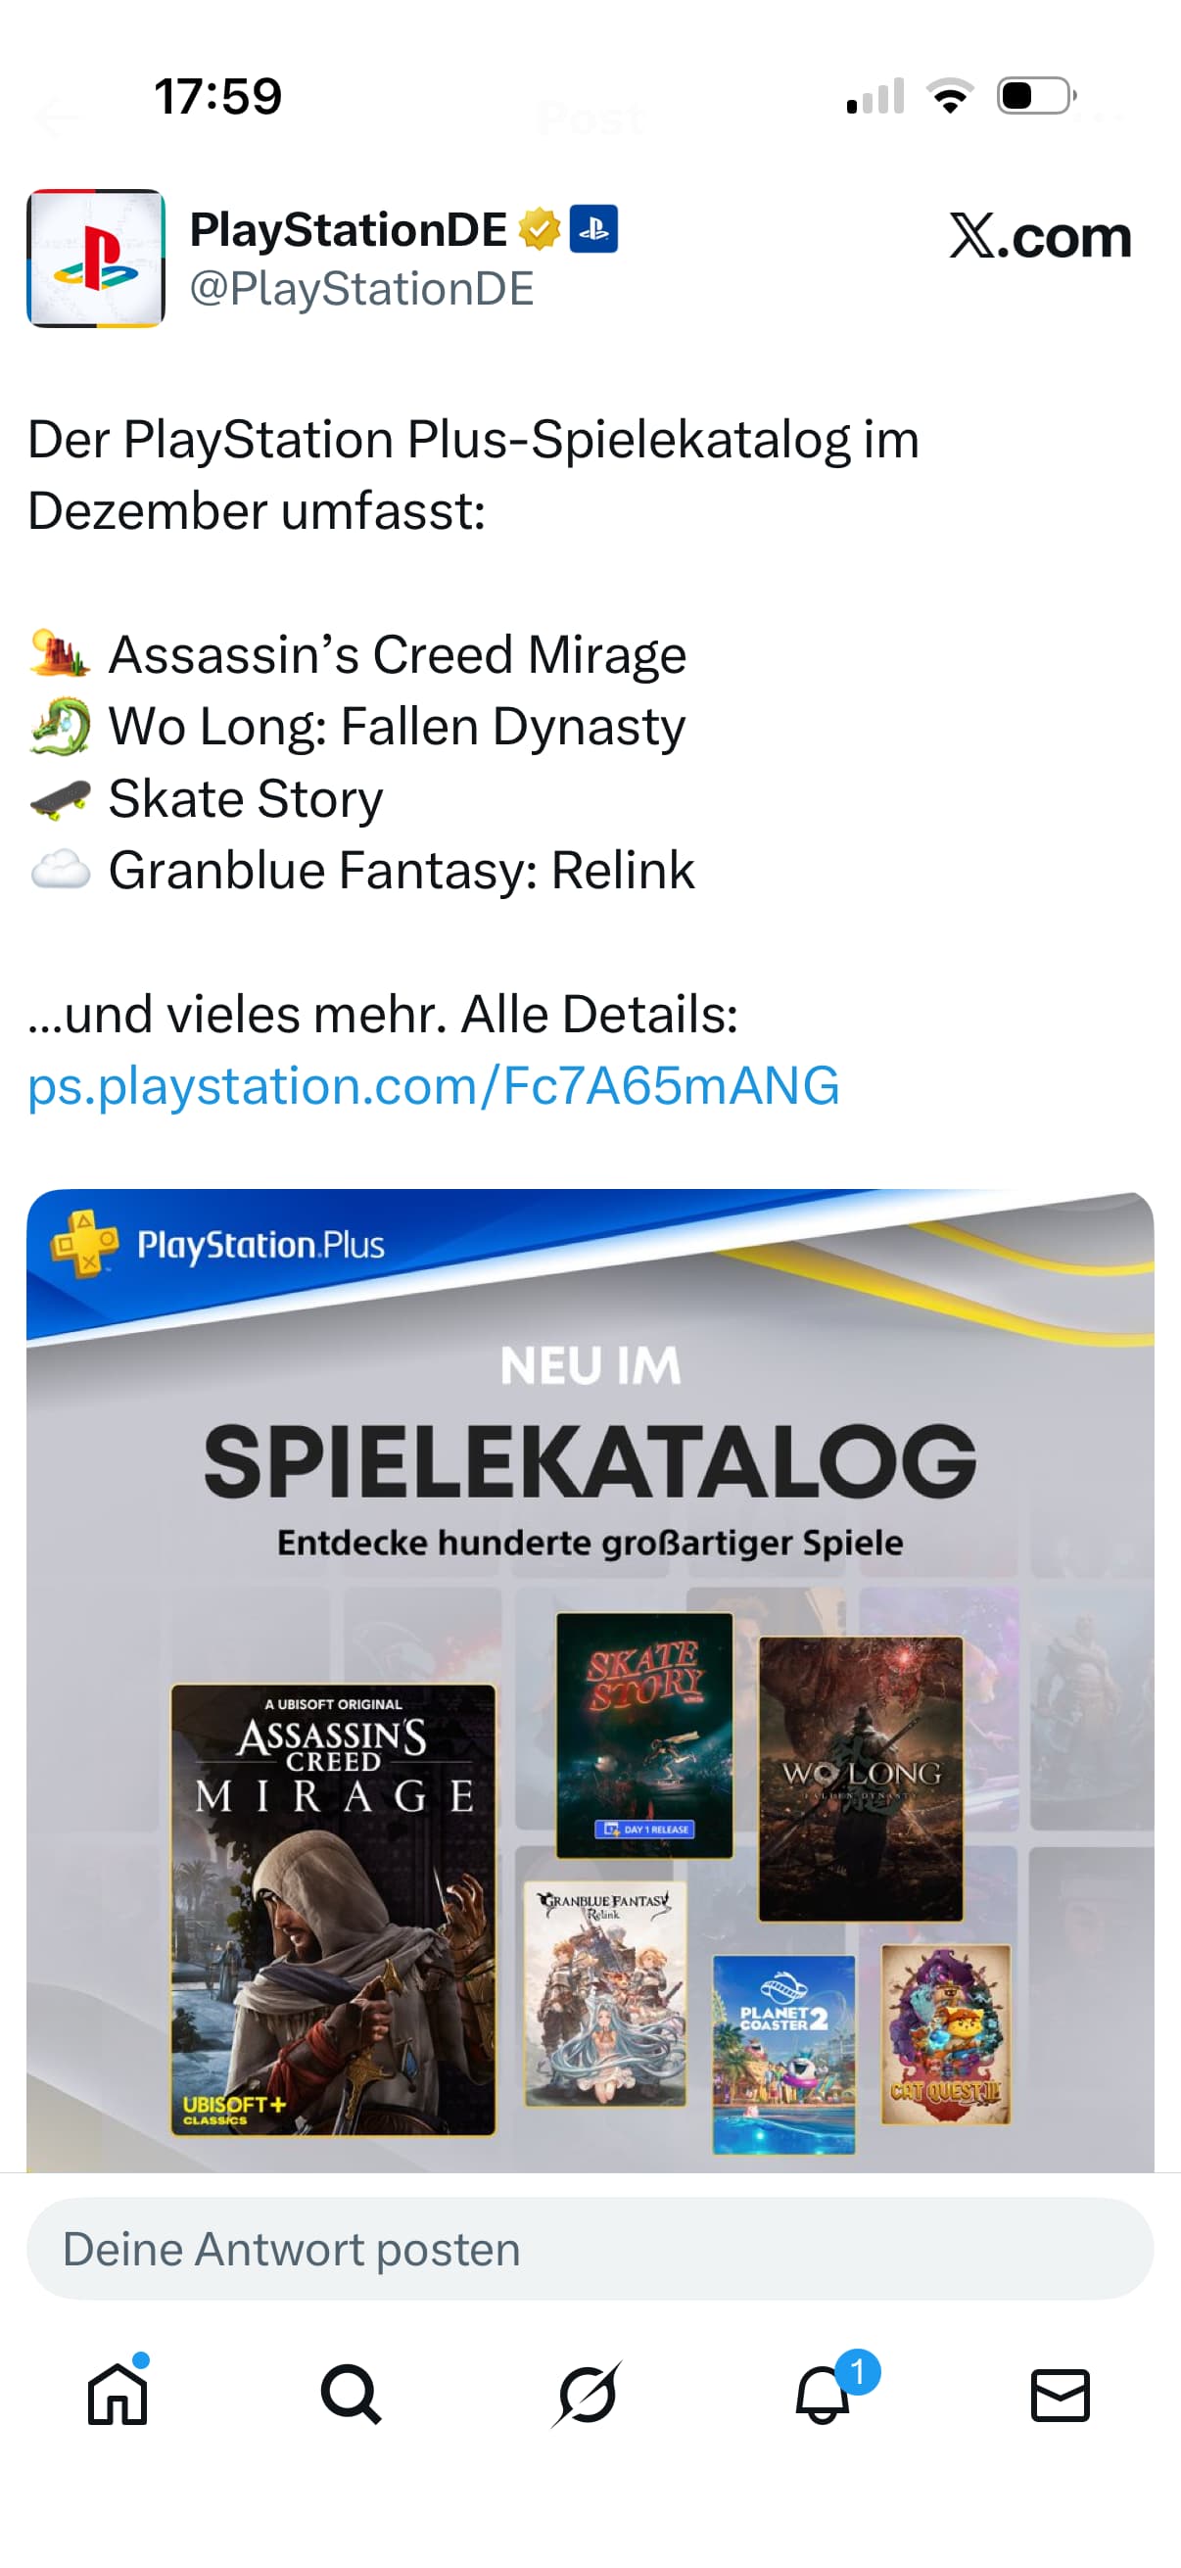Open Messages envelope icon
Viewport: 1181px width, 2568px height.
1060,2395
